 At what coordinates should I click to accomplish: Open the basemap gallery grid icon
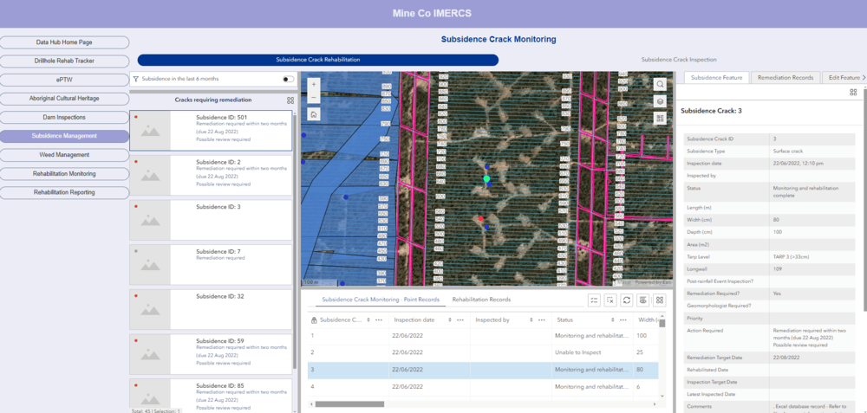pyautogui.click(x=660, y=118)
